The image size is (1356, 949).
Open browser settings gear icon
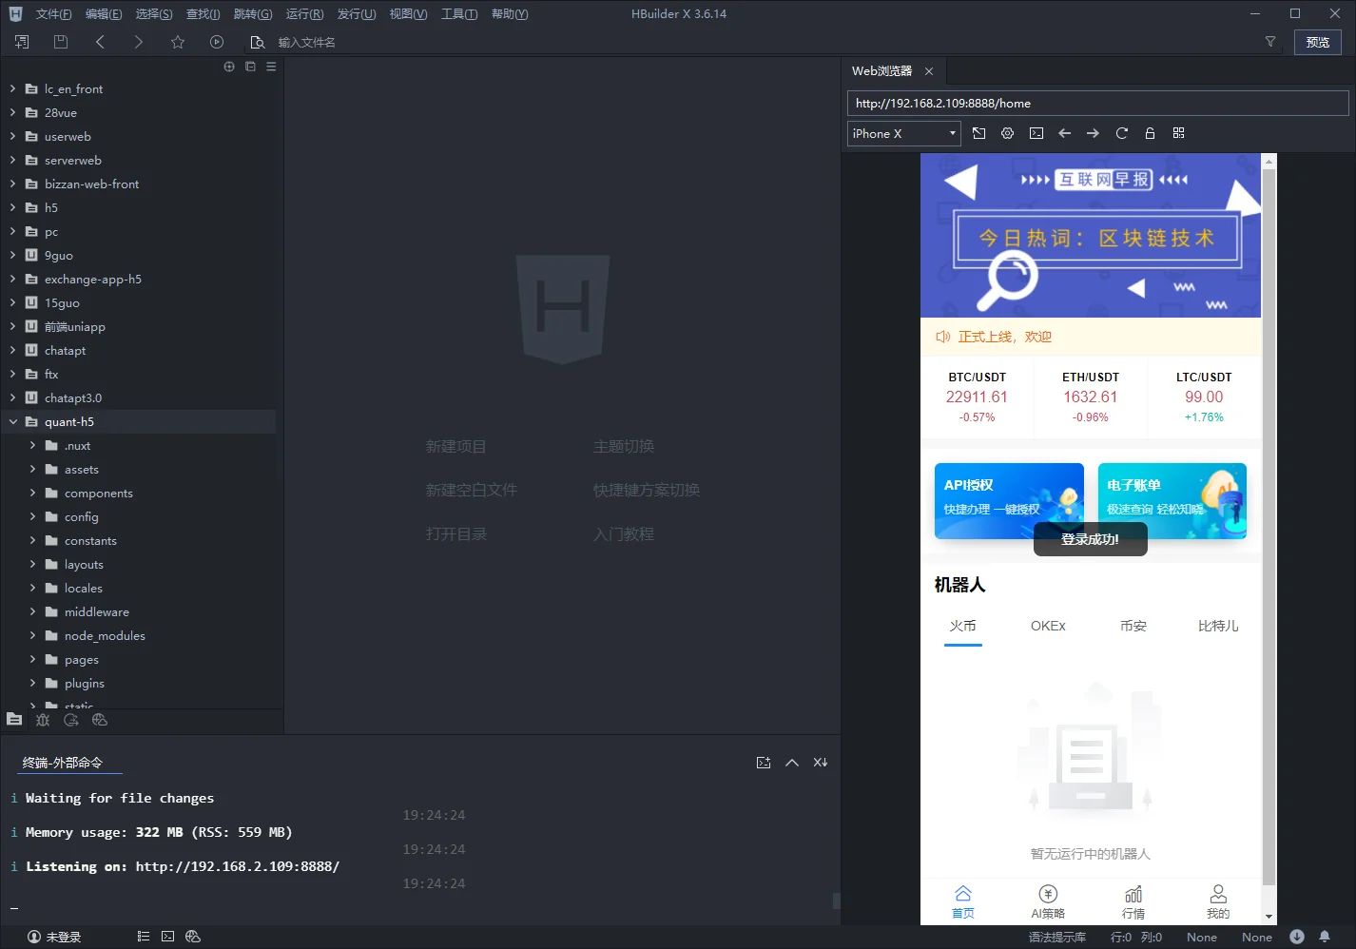pyautogui.click(x=1007, y=133)
